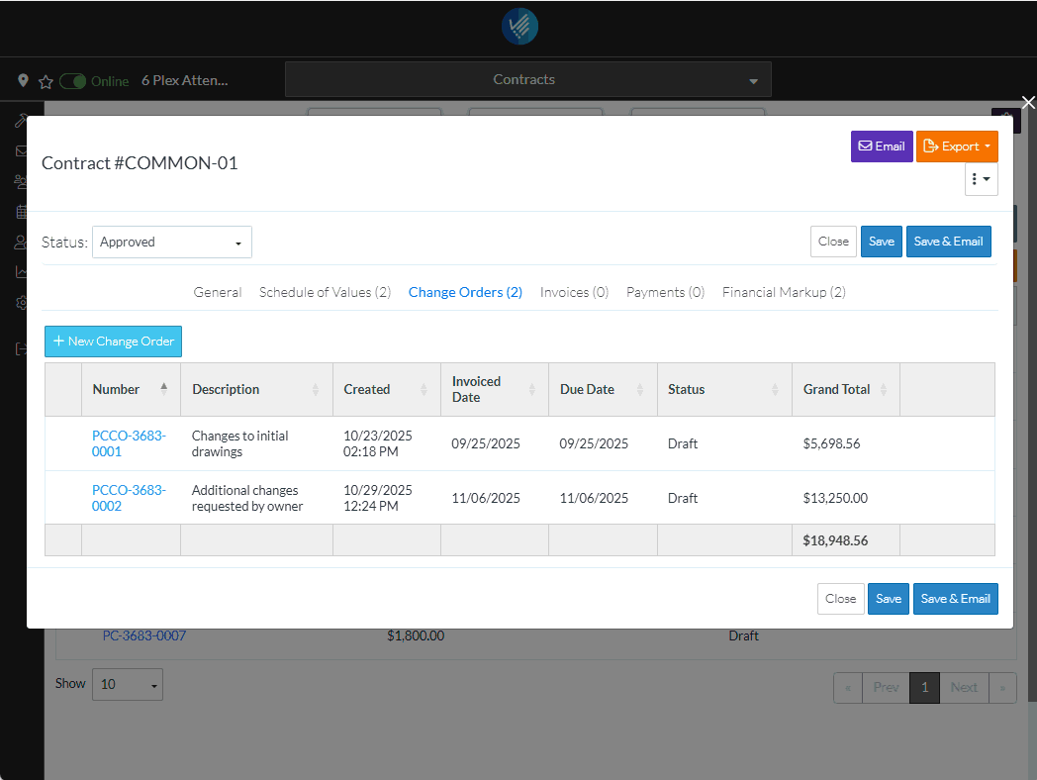Image resolution: width=1037 pixels, height=780 pixels.
Task: Click the app logo at top center
Action: [x=519, y=27]
